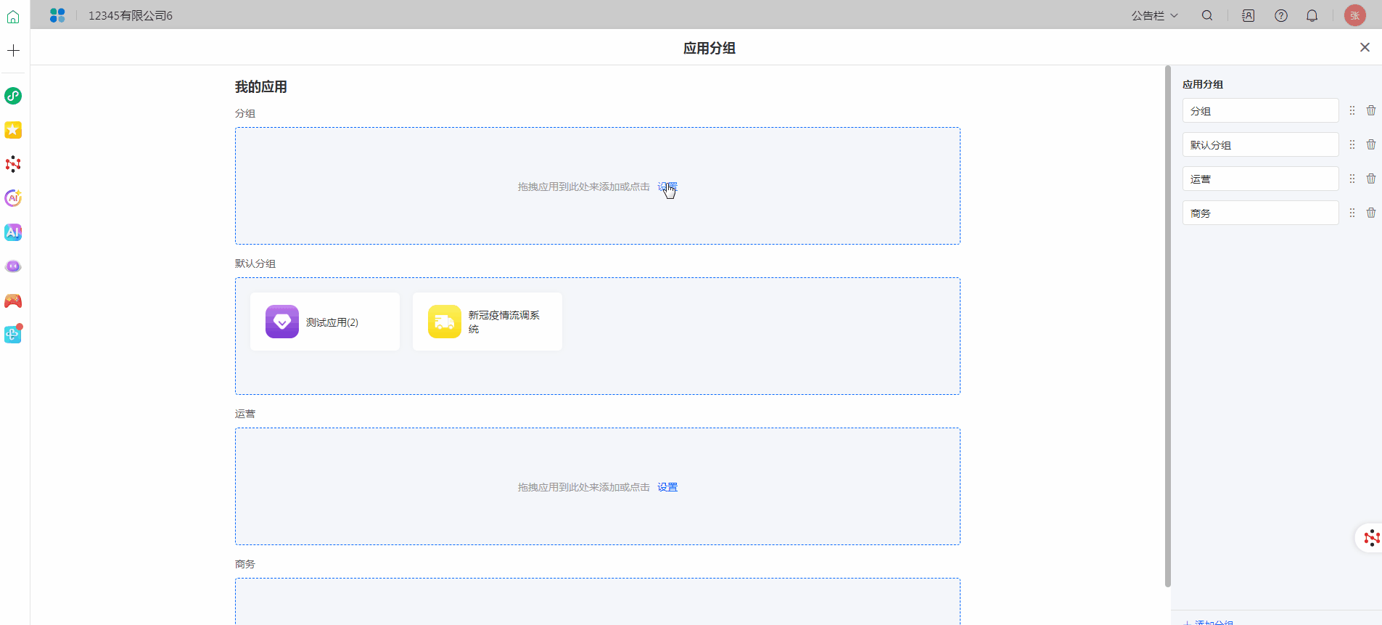Screen dimensions: 1382x625
Task: Open the red game controller sidebar app
Action: pyautogui.click(x=13, y=301)
